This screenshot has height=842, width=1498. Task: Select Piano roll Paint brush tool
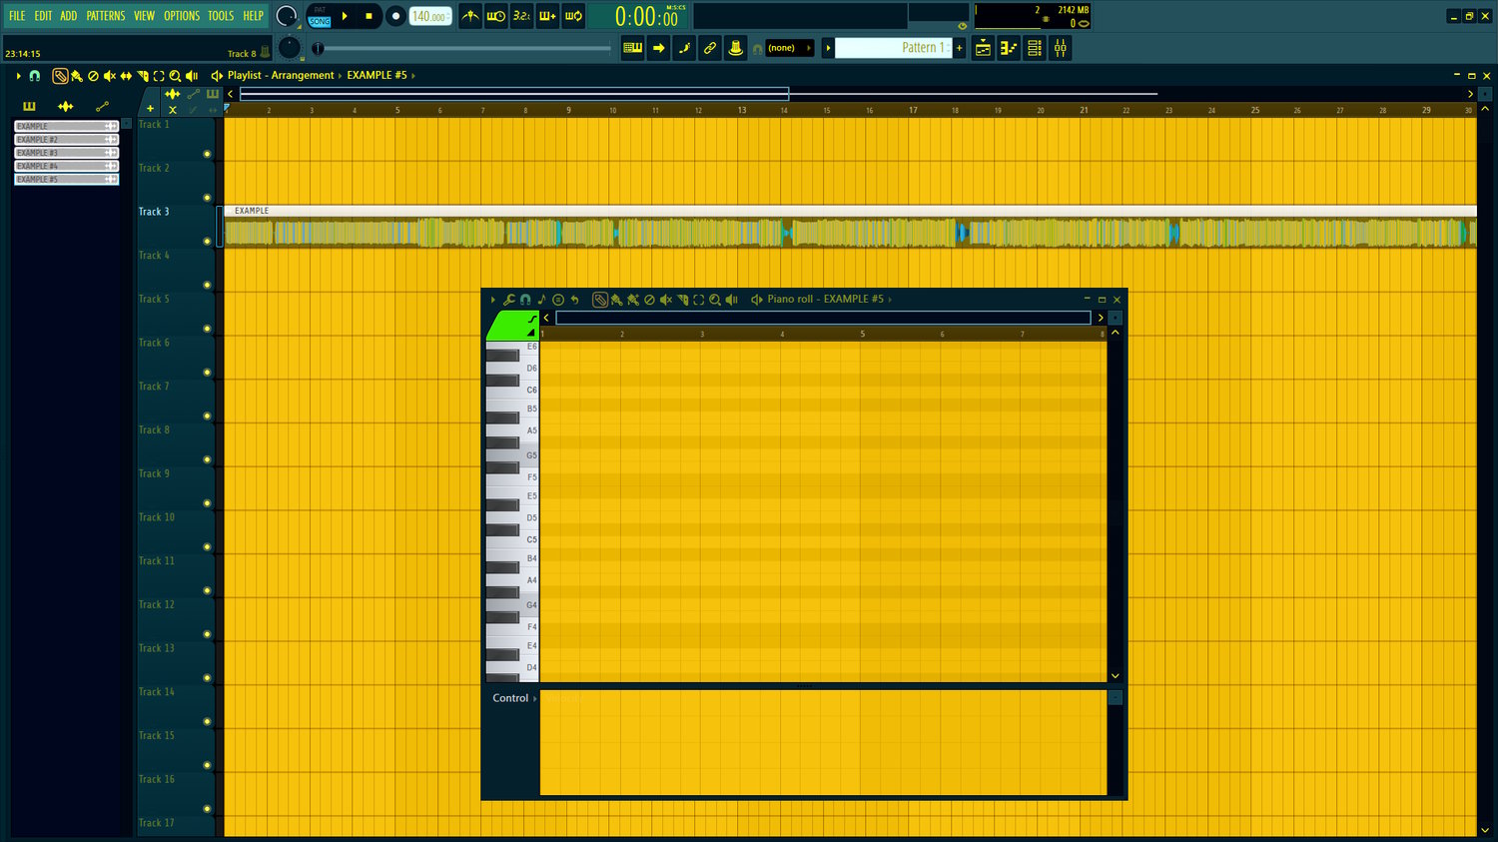click(616, 300)
